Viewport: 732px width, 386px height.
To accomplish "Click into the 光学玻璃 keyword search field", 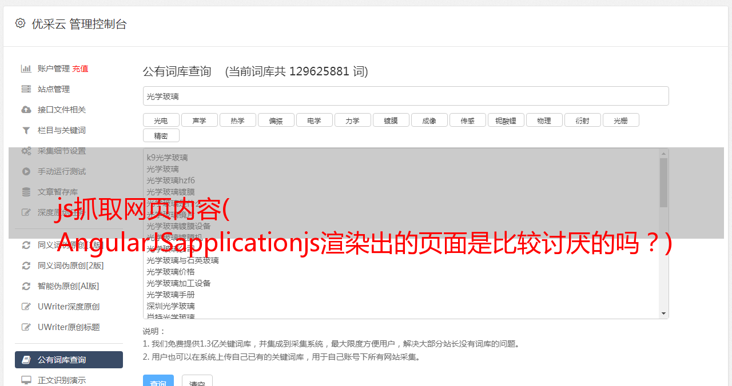I will coord(405,96).
